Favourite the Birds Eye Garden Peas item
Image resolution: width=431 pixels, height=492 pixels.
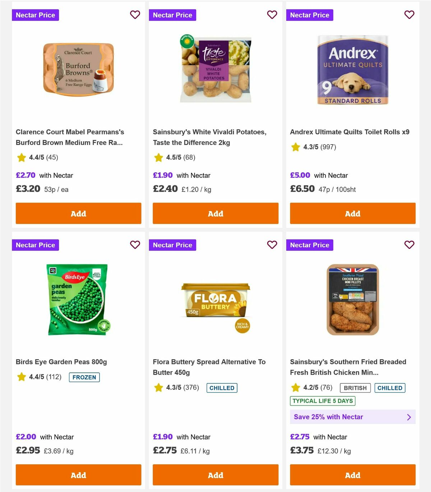tap(135, 245)
